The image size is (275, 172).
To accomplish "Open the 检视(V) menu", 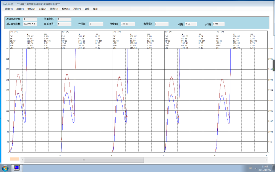I will [x=31, y=8].
